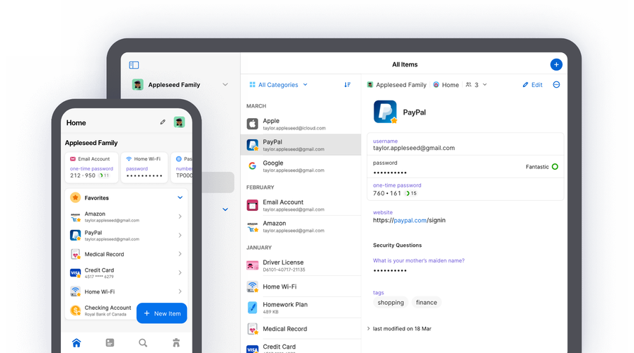Click the Edit button
The width and height of the screenshot is (634, 353).
(533, 85)
